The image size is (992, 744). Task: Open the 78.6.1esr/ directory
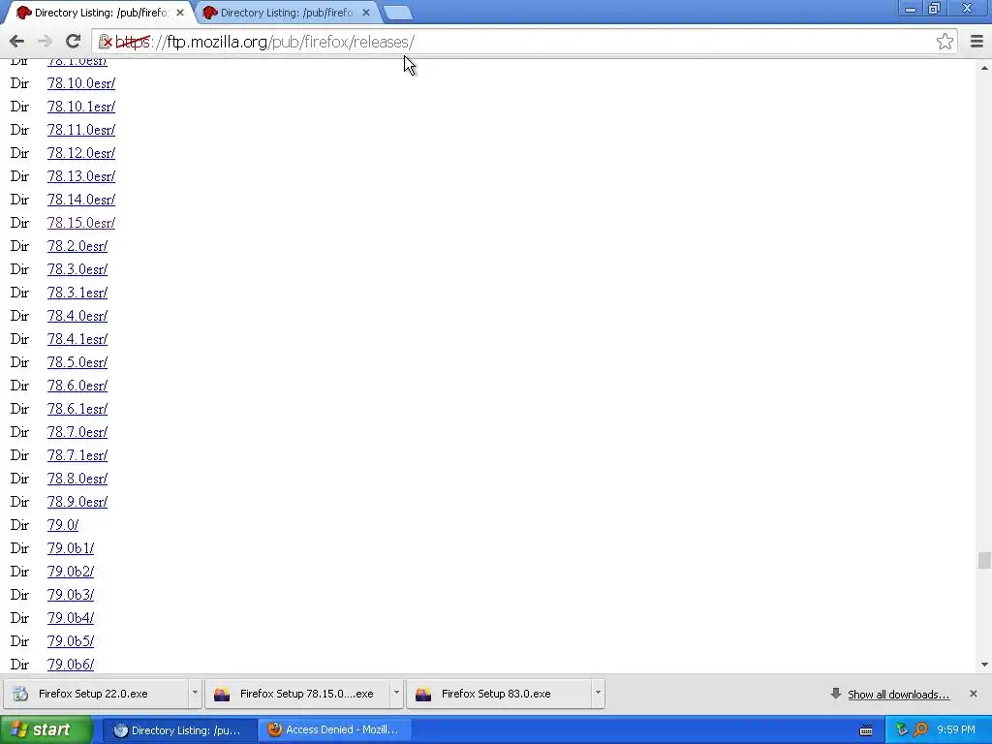click(x=77, y=410)
